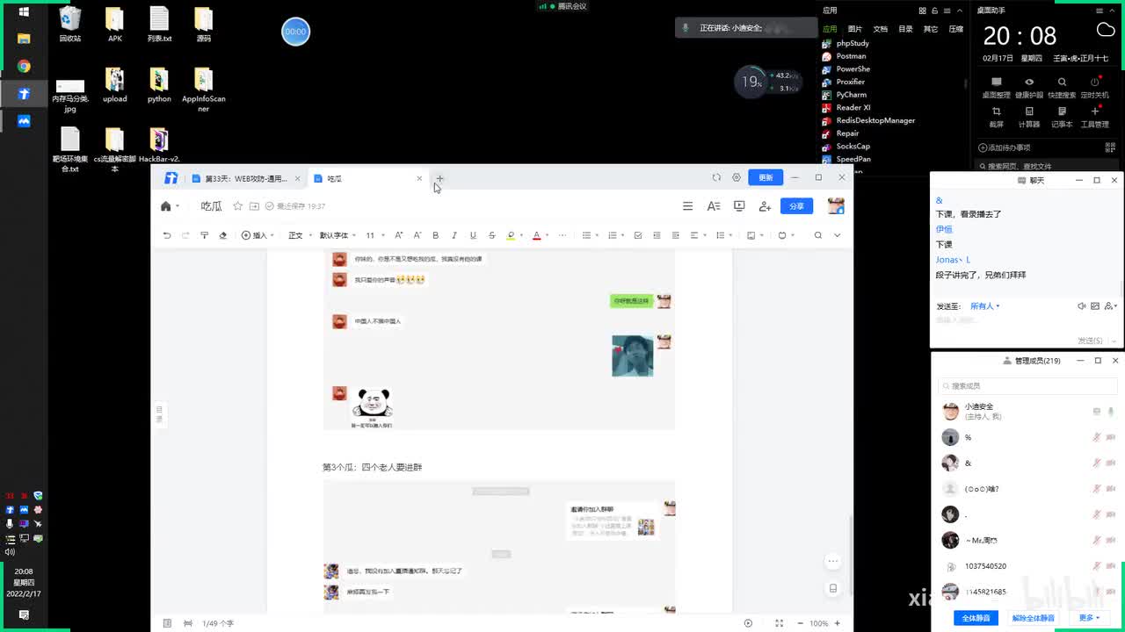The width and height of the screenshot is (1125, 632).
Task: Click 添加待办事项 to add a to-do
Action: coord(1005,147)
